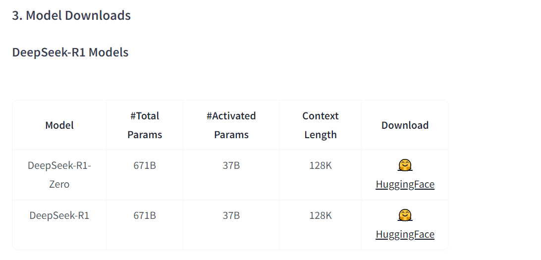Click the 'Context Length' column header
The height and width of the screenshot is (260, 541).
coord(321,125)
